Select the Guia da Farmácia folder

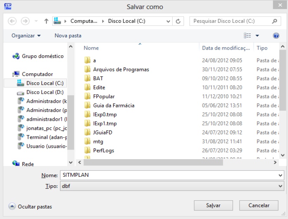pos(113,105)
